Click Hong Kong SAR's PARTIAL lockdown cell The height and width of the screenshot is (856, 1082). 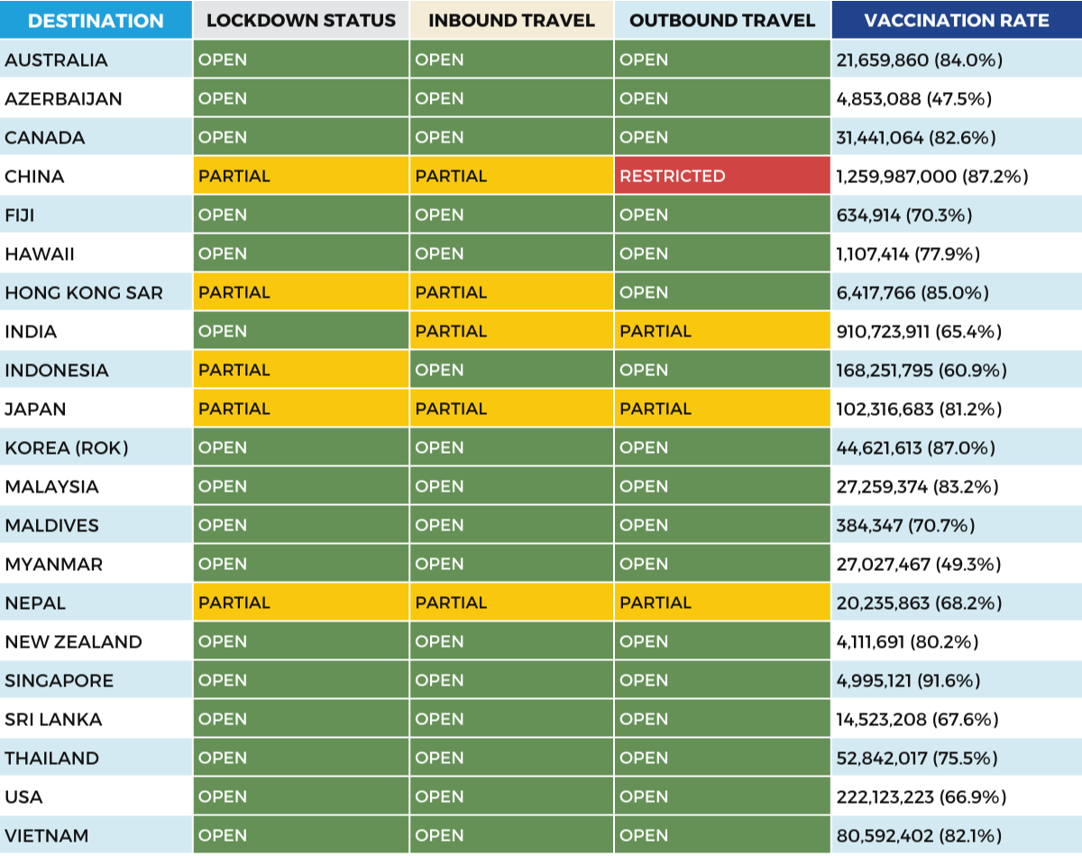pyautogui.click(x=301, y=292)
